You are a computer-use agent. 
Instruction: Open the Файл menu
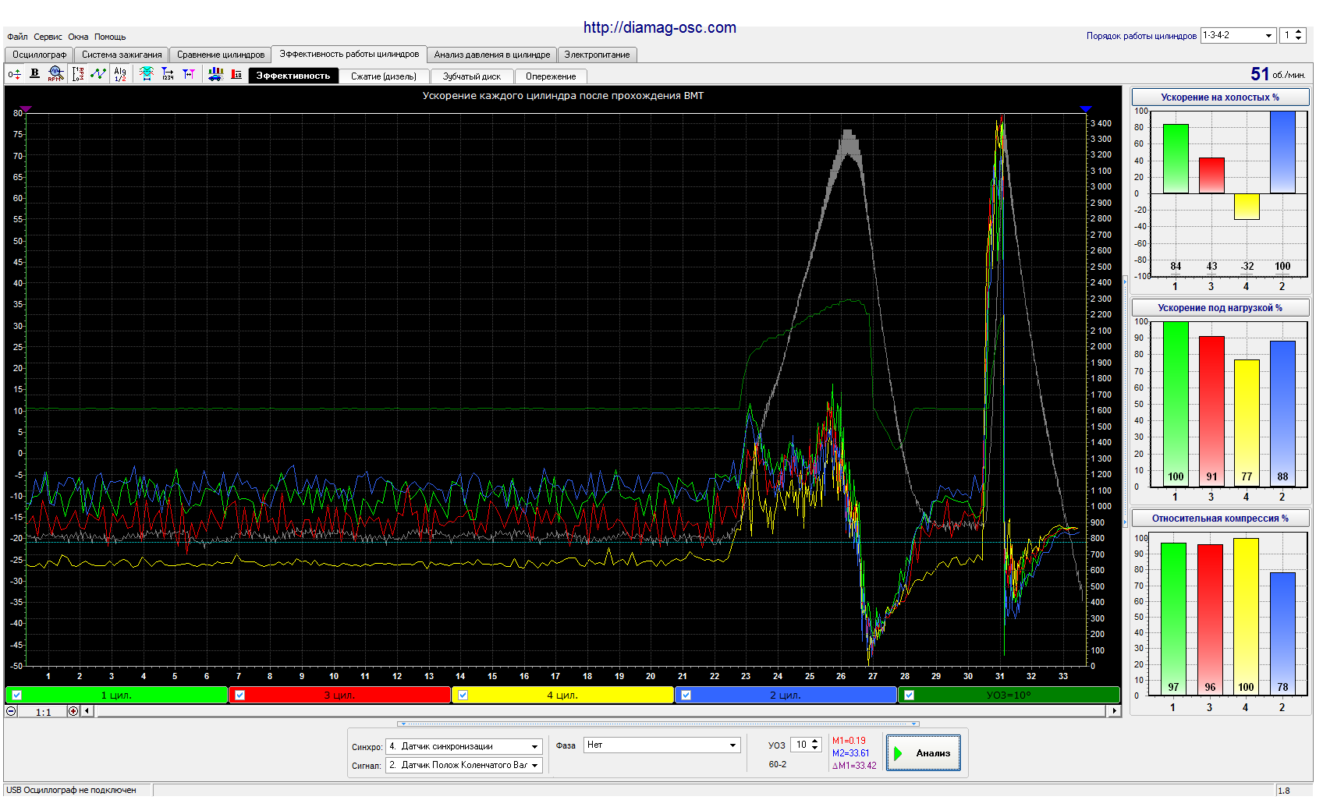pyautogui.click(x=17, y=37)
